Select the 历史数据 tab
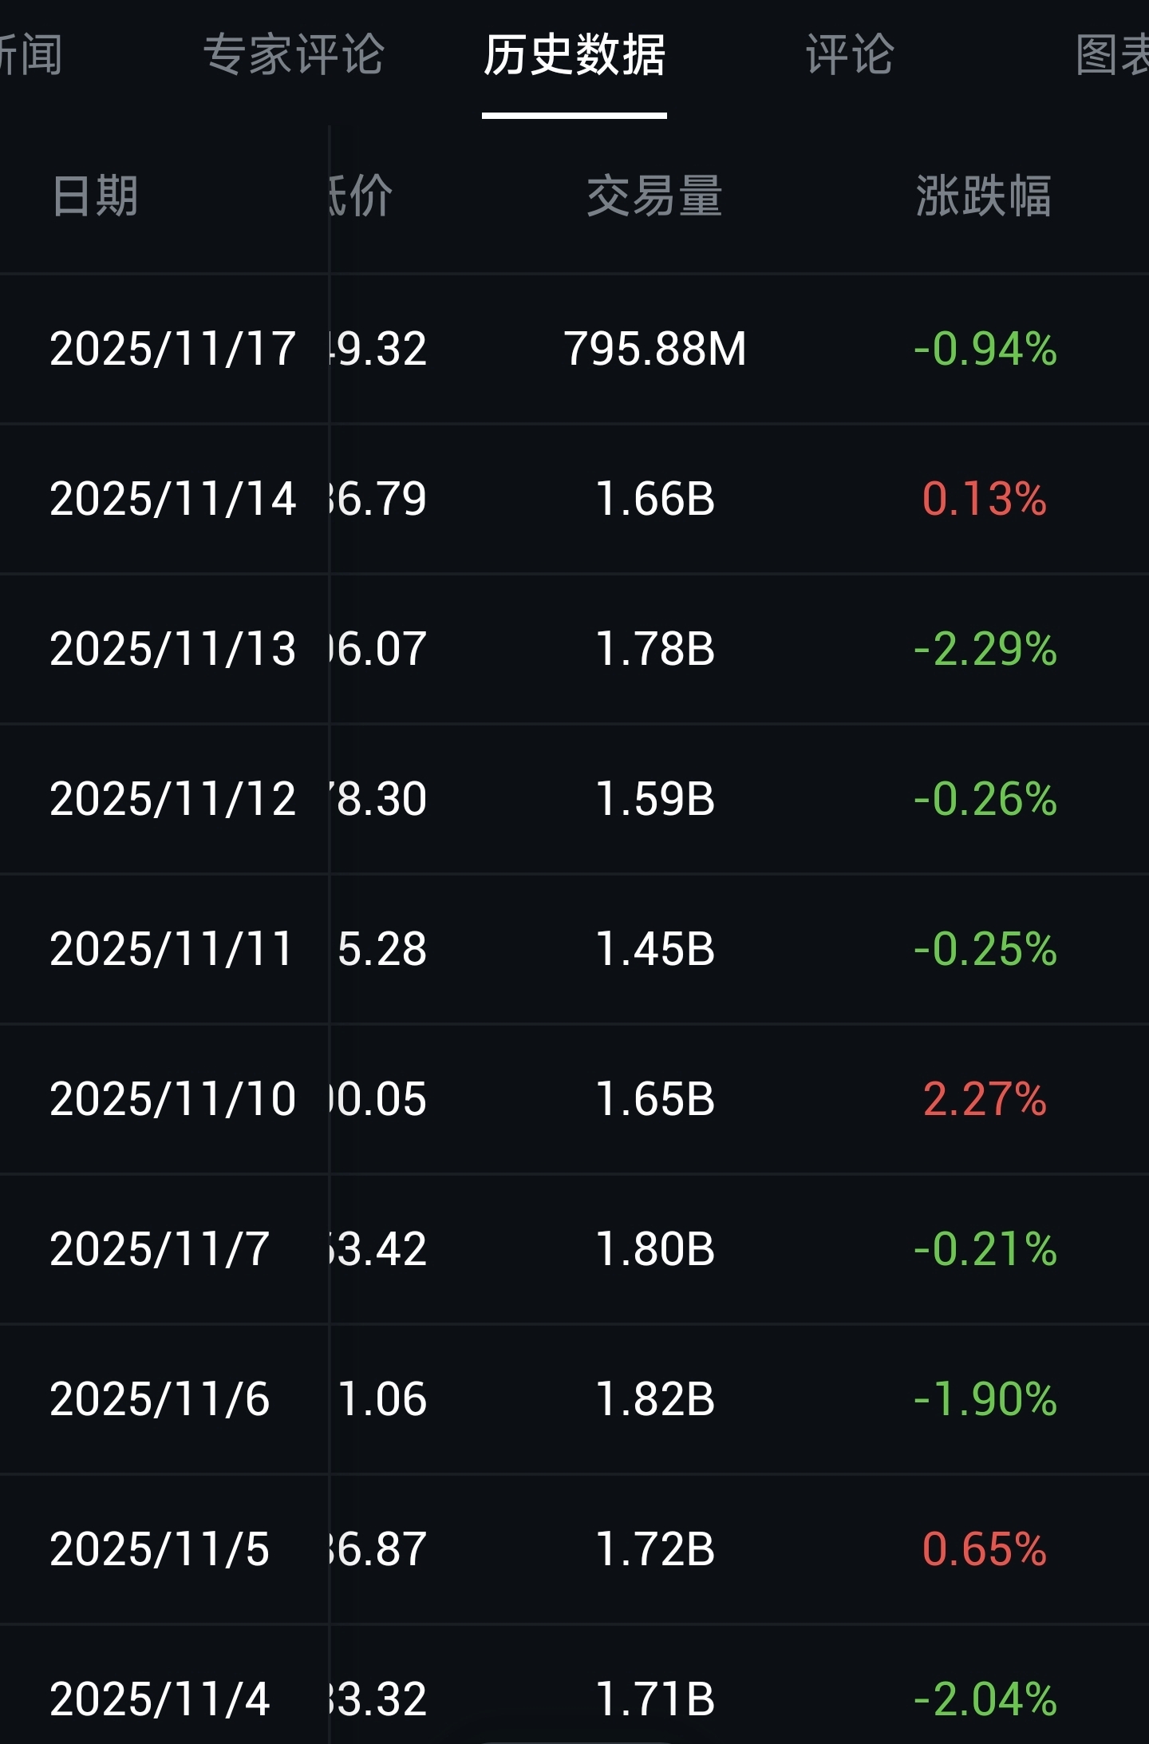Image resolution: width=1149 pixels, height=1744 pixels. (574, 55)
